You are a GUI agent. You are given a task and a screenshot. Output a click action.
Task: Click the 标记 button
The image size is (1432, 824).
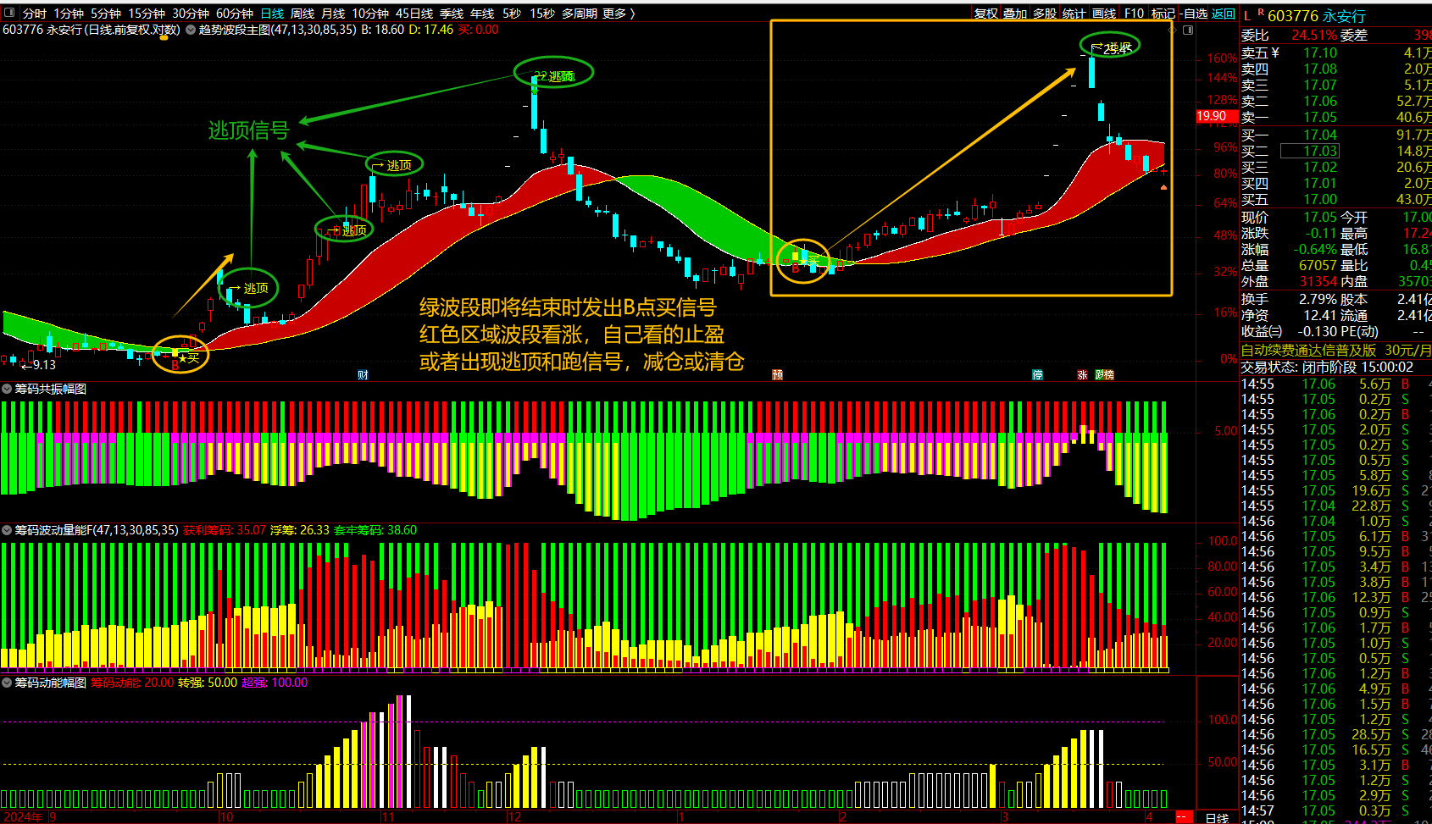click(1163, 14)
